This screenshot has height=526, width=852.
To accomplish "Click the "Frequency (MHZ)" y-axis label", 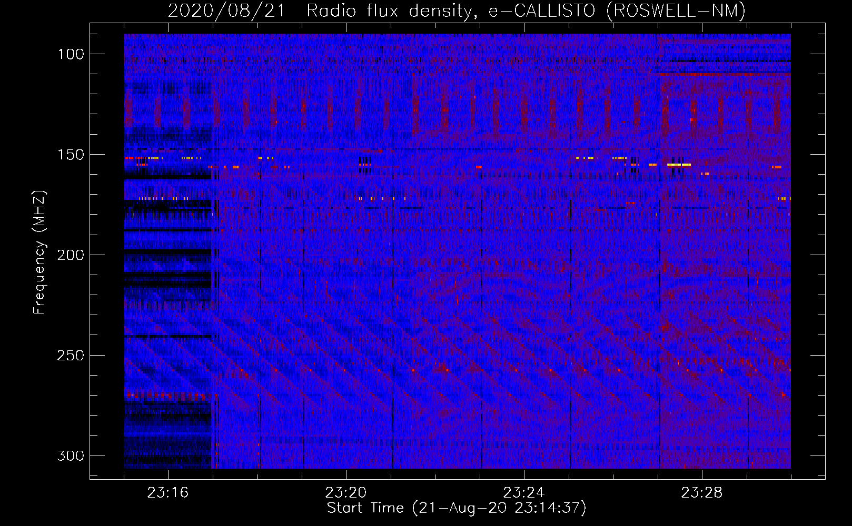I will 39,252.
